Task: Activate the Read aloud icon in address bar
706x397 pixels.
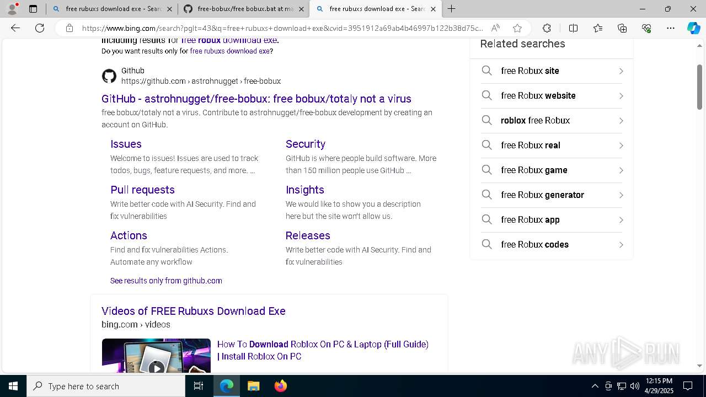Action: tap(495, 28)
